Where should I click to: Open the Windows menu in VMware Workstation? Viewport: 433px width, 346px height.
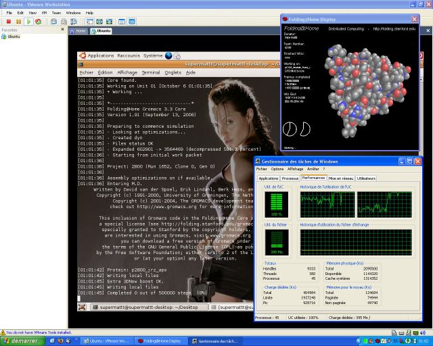coord(73,13)
